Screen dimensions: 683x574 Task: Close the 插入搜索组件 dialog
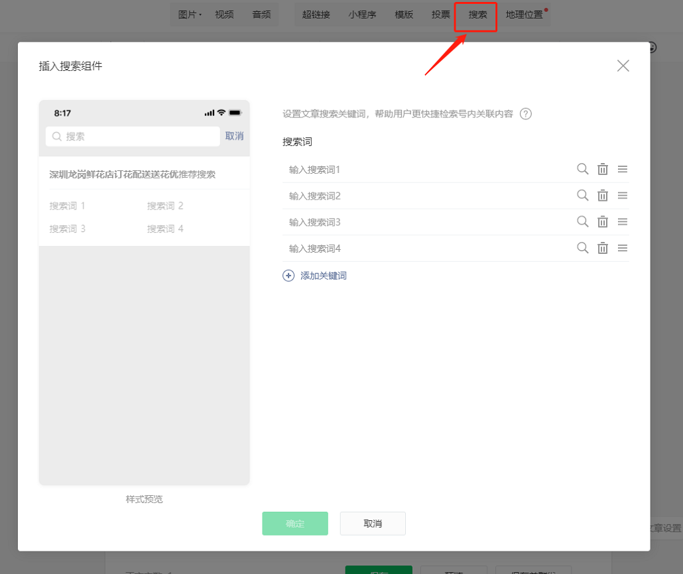click(623, 66)
